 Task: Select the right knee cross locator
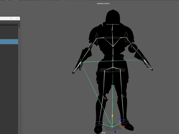click(123, 96)
